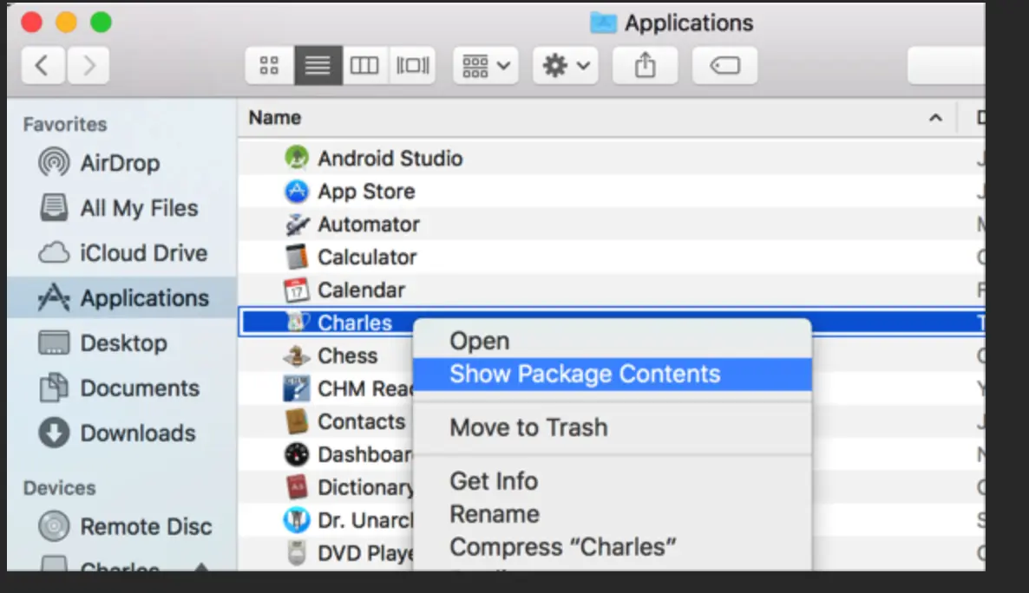Image resolution: width=1029 pixels, height=593 pixels.
Task: Click the Share toolbar button
Action: (x=646, y=65)
